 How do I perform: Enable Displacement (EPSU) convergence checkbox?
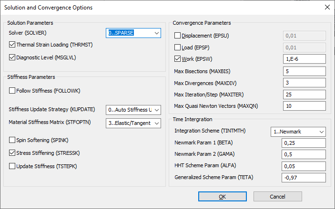click(x=178, y=36)
